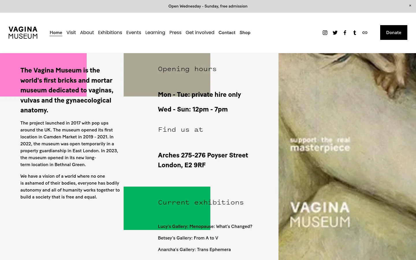This screenshot has height=260, width=416.
Task: Visit the museum's Facebook page
Action: click(345, 33)
